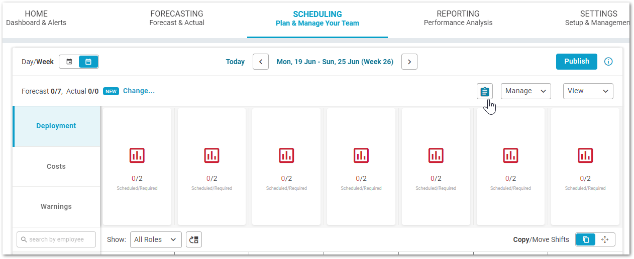Switch to Week view calendar icon
The image size is (634, 259).
pyautogui.click(x=88, y=62)
